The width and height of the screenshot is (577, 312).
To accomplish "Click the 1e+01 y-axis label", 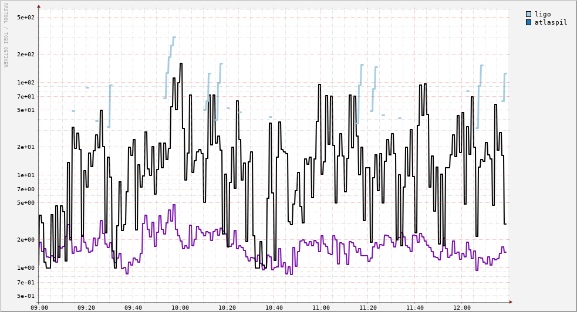I will point(25,175).
